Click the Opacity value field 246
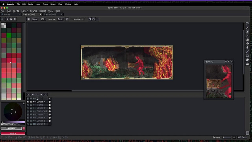252x142 pixels. click(60, 19)
